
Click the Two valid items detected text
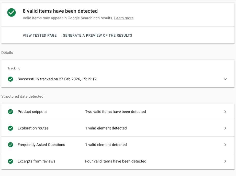[116, 112]
